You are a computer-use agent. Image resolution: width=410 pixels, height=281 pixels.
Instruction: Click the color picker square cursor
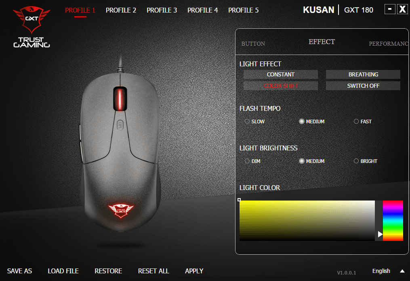click(239, 200)
